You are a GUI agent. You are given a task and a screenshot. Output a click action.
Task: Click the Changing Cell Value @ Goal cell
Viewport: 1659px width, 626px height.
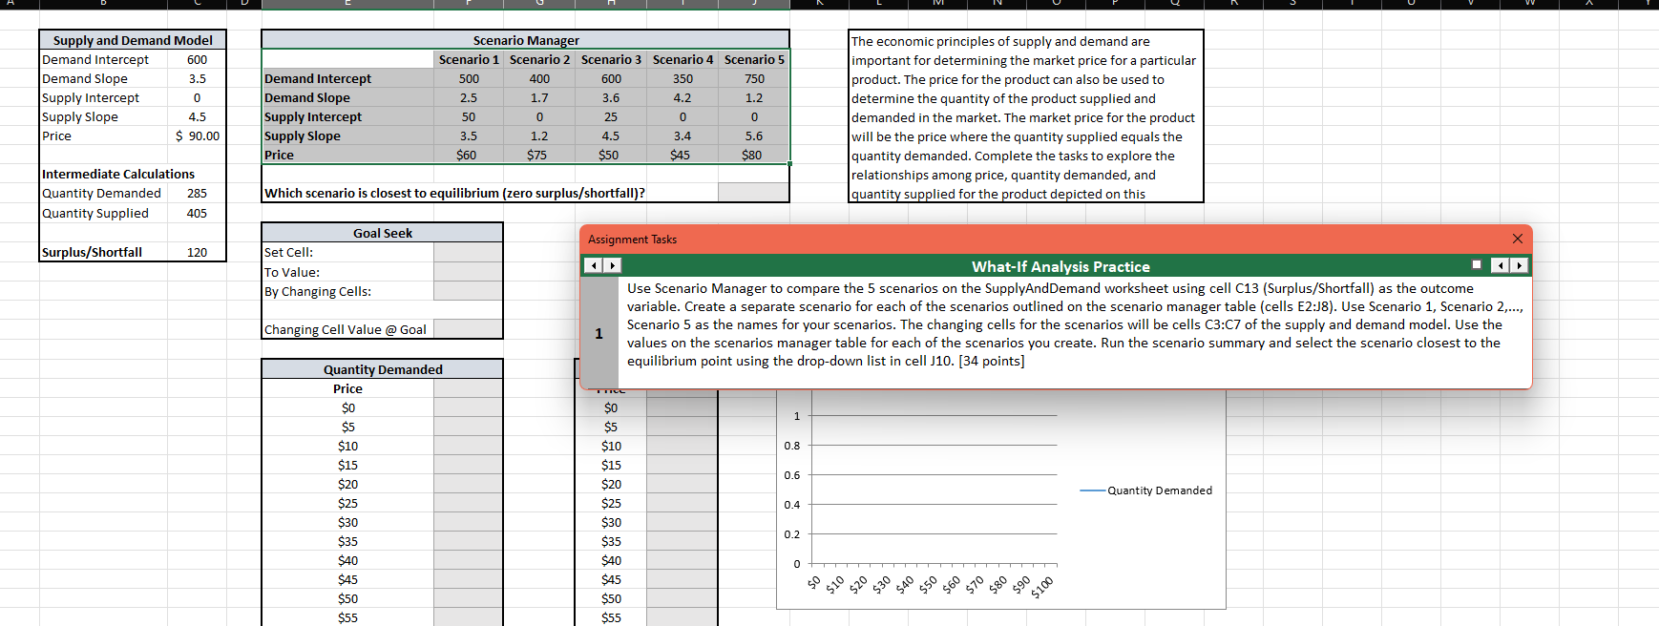[468, 329]
